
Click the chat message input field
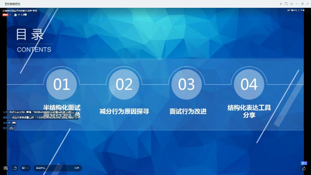click(53, 168)
